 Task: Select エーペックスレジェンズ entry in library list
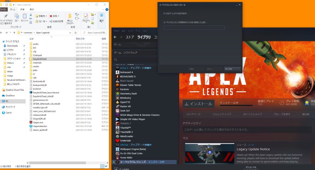tap(144, 162)
